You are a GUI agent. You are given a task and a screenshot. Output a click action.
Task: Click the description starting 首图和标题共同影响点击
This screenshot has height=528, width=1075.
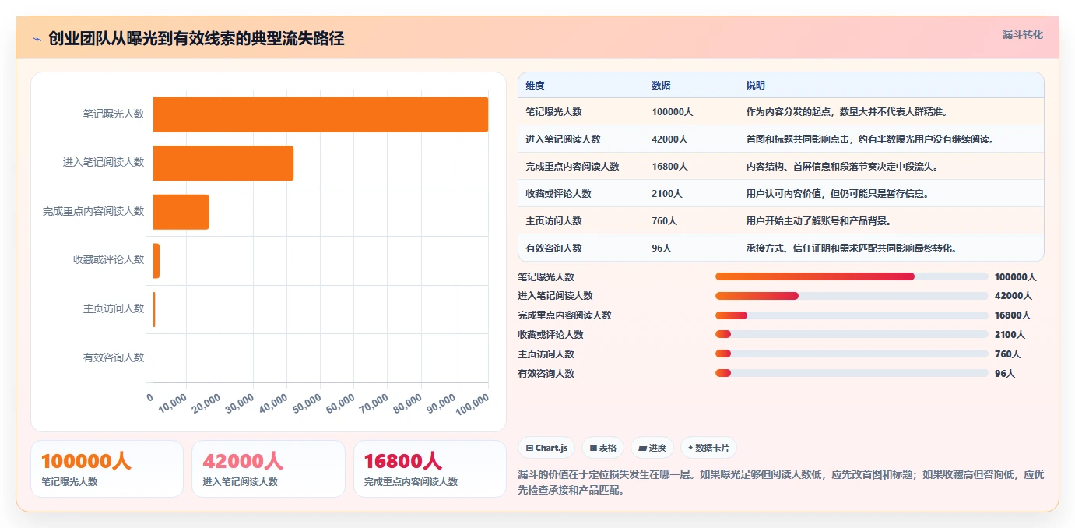tap(870, 139)
